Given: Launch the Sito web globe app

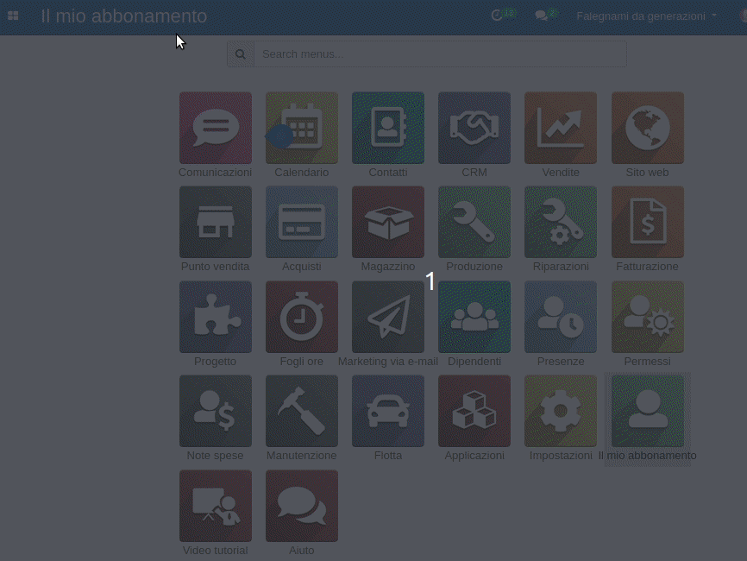Looking at the screenshot, I should pos(648,128).
